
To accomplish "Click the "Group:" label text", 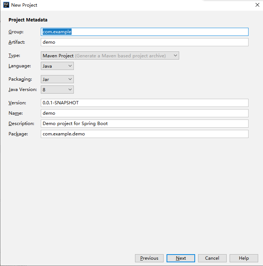I will [x=16, y=32].
